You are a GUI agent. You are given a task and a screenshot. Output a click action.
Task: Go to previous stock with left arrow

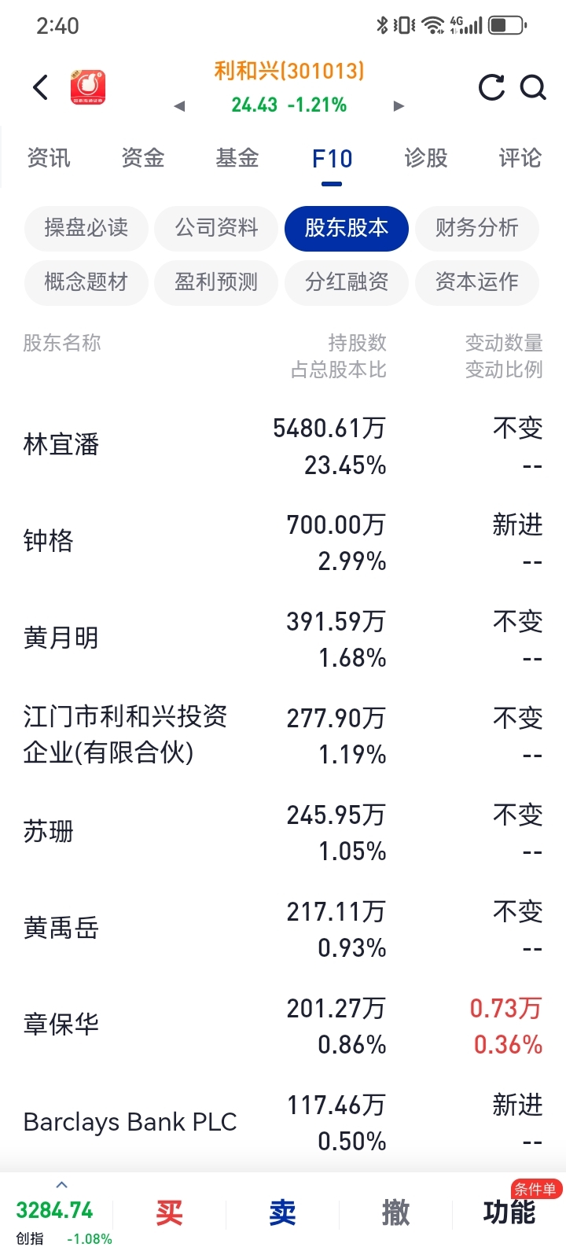point(179,106)
